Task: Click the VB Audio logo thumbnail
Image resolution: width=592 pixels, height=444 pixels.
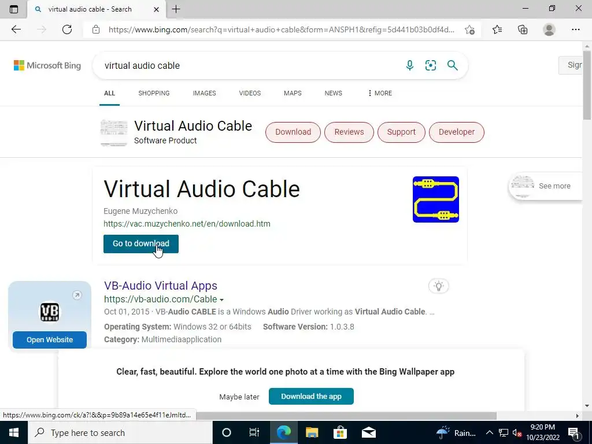Action: pyautogui.click(x=50, y=312)
